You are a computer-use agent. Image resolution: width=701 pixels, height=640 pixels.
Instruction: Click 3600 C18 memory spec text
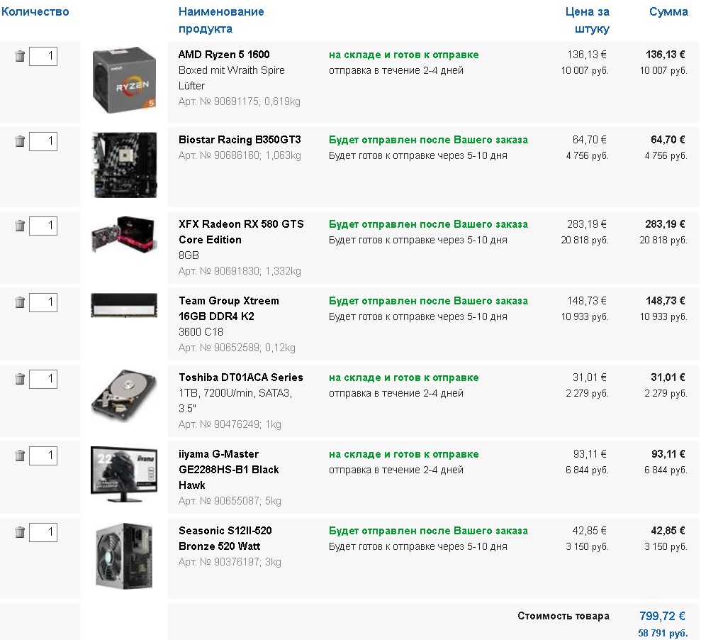tap(201, 332)
